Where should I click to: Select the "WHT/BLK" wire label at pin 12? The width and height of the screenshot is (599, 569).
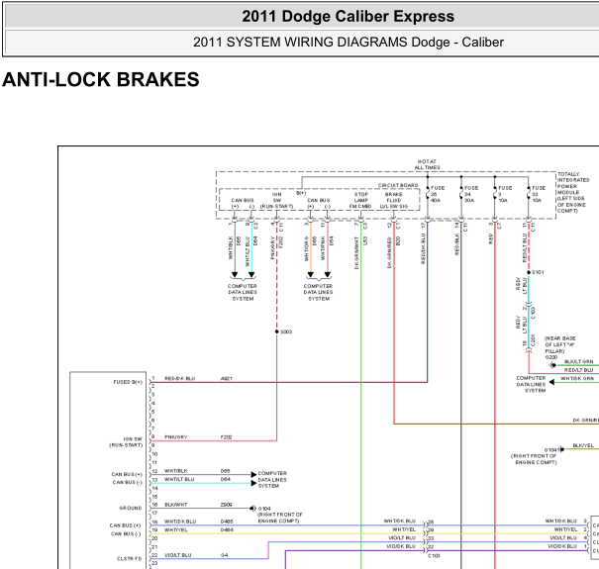[x=175, y=471]
